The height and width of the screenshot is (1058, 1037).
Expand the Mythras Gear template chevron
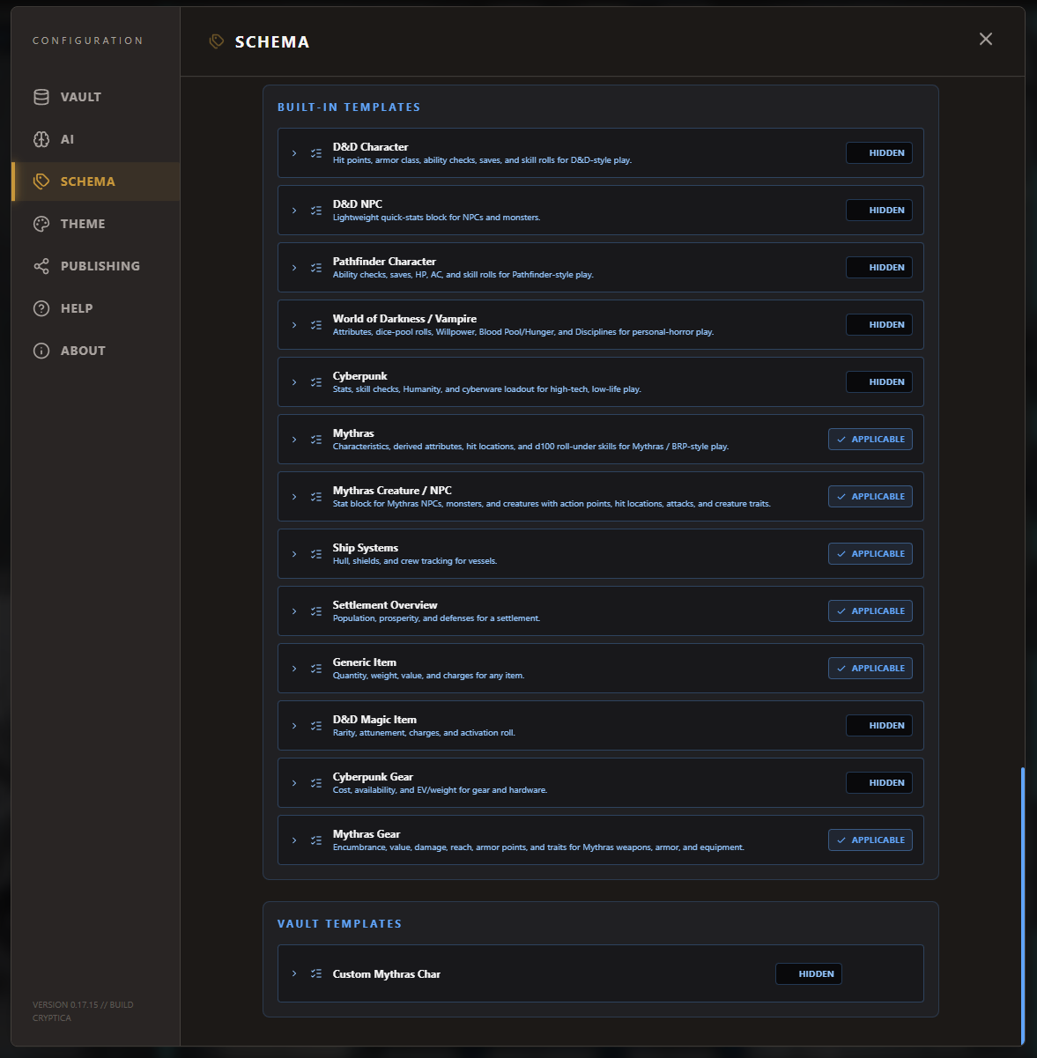tap(294, 840)
